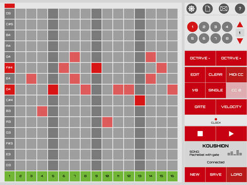This screenshot has height=185, width=247.
Task: Toggle the F#4 note above step 15
Action: pos(162,67)
